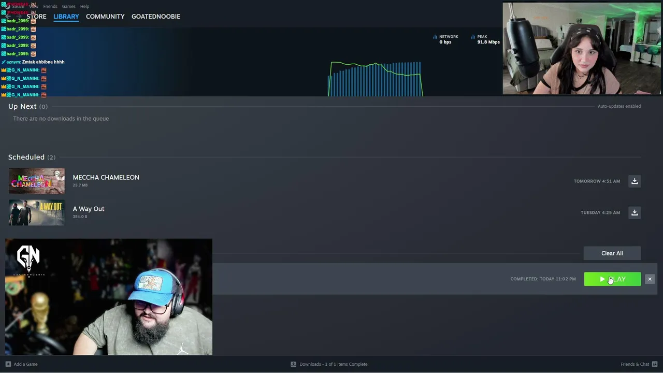The image size is (663, 373).
Task: Click the A Way Out title
Action: [x=89, y=209]
